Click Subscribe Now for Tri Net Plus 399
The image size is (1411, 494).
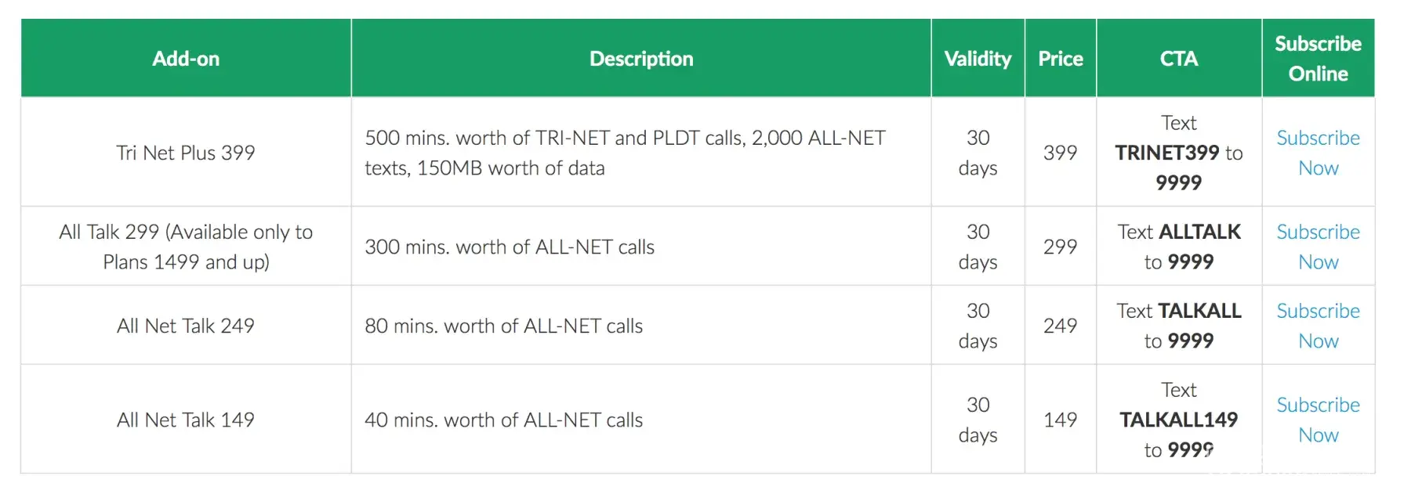[x=1318, y=153]
